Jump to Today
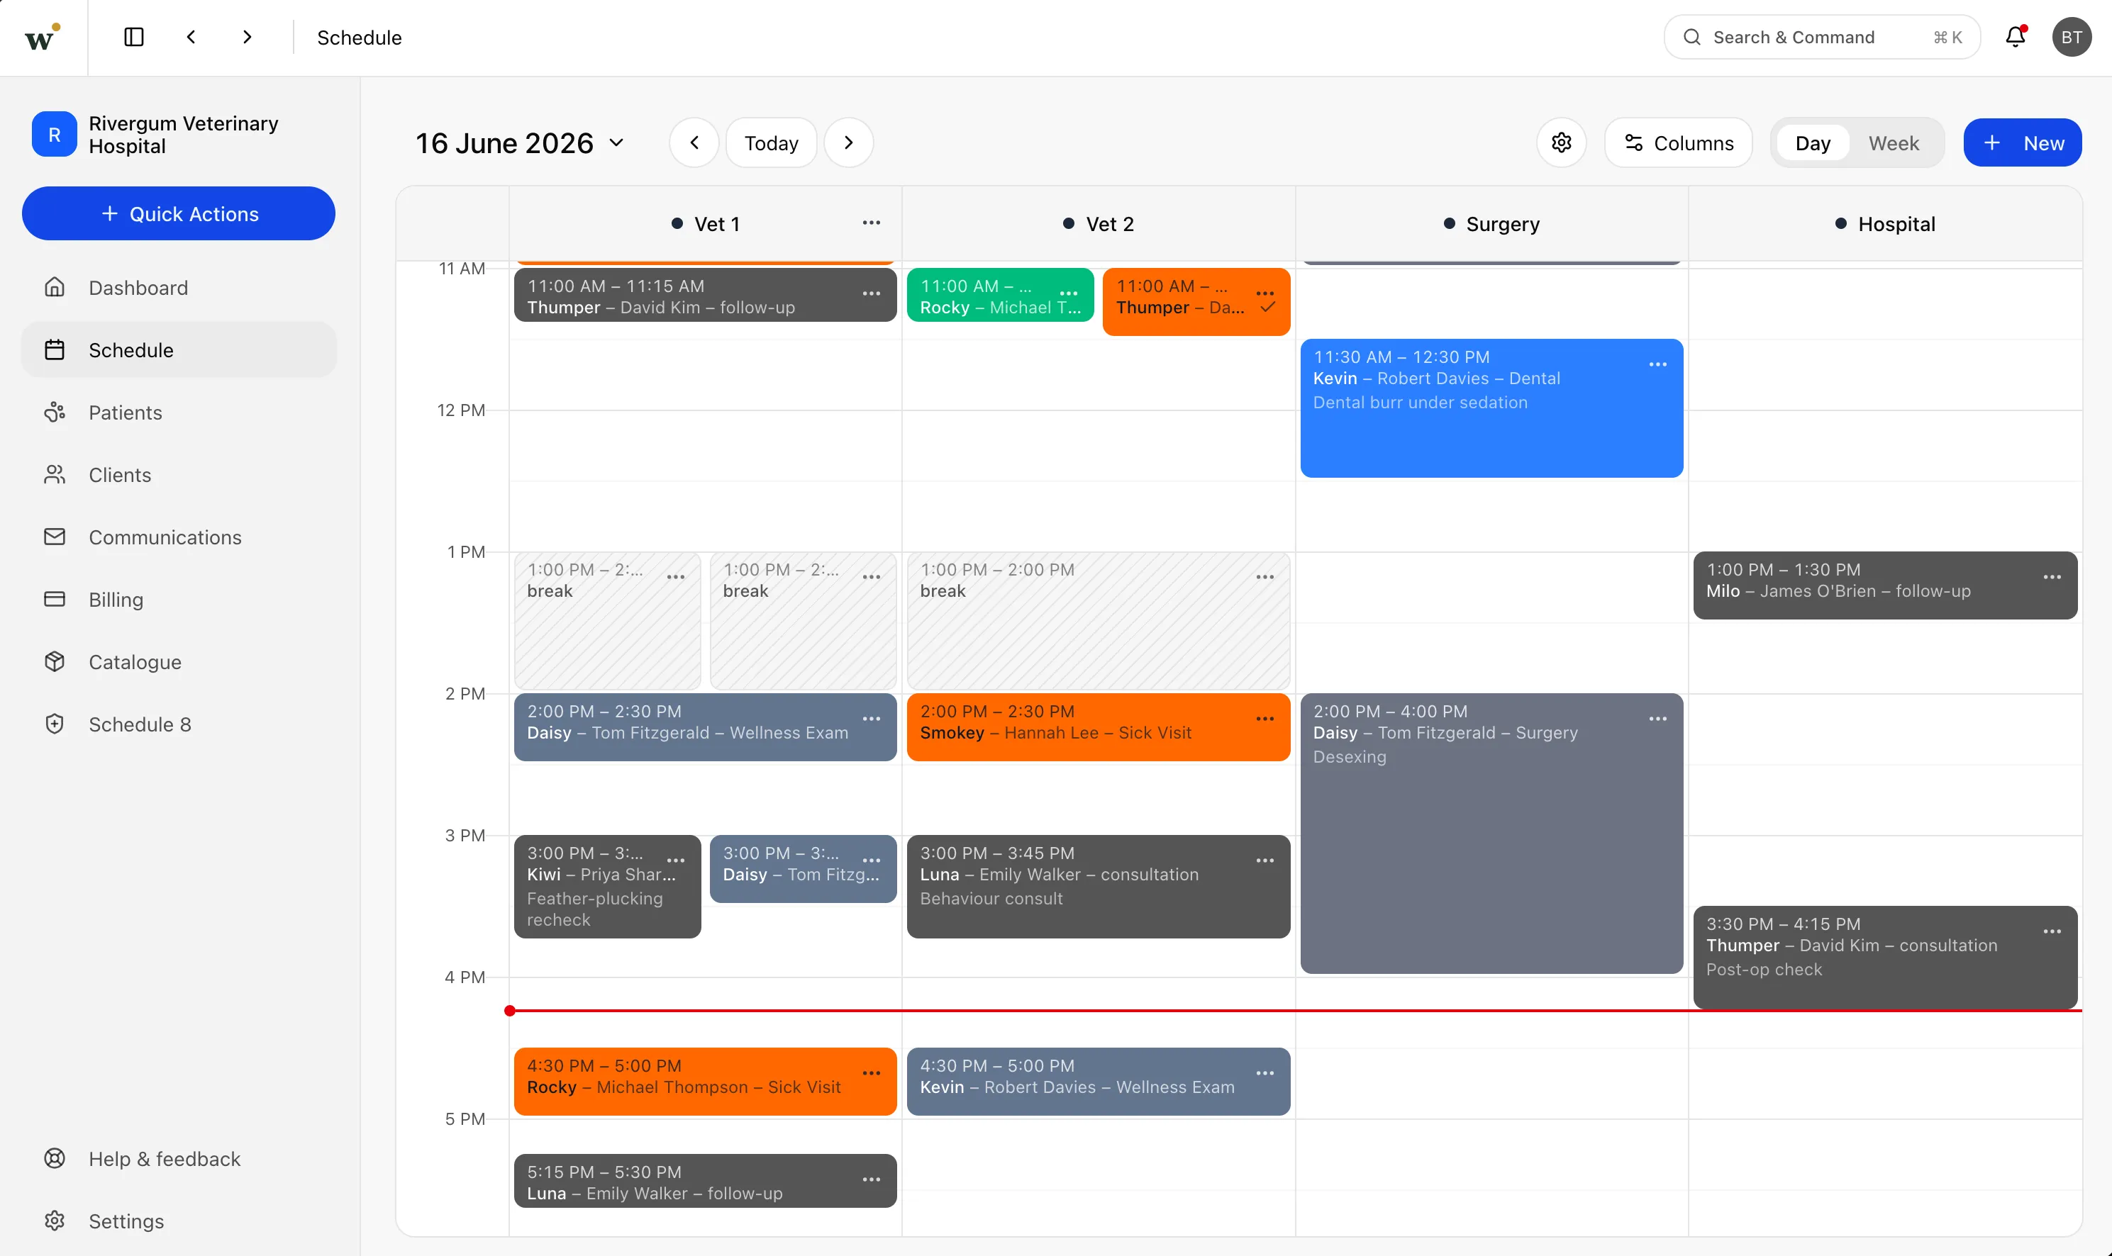This screenshot has height=1256, width=2112. point(772,143)
